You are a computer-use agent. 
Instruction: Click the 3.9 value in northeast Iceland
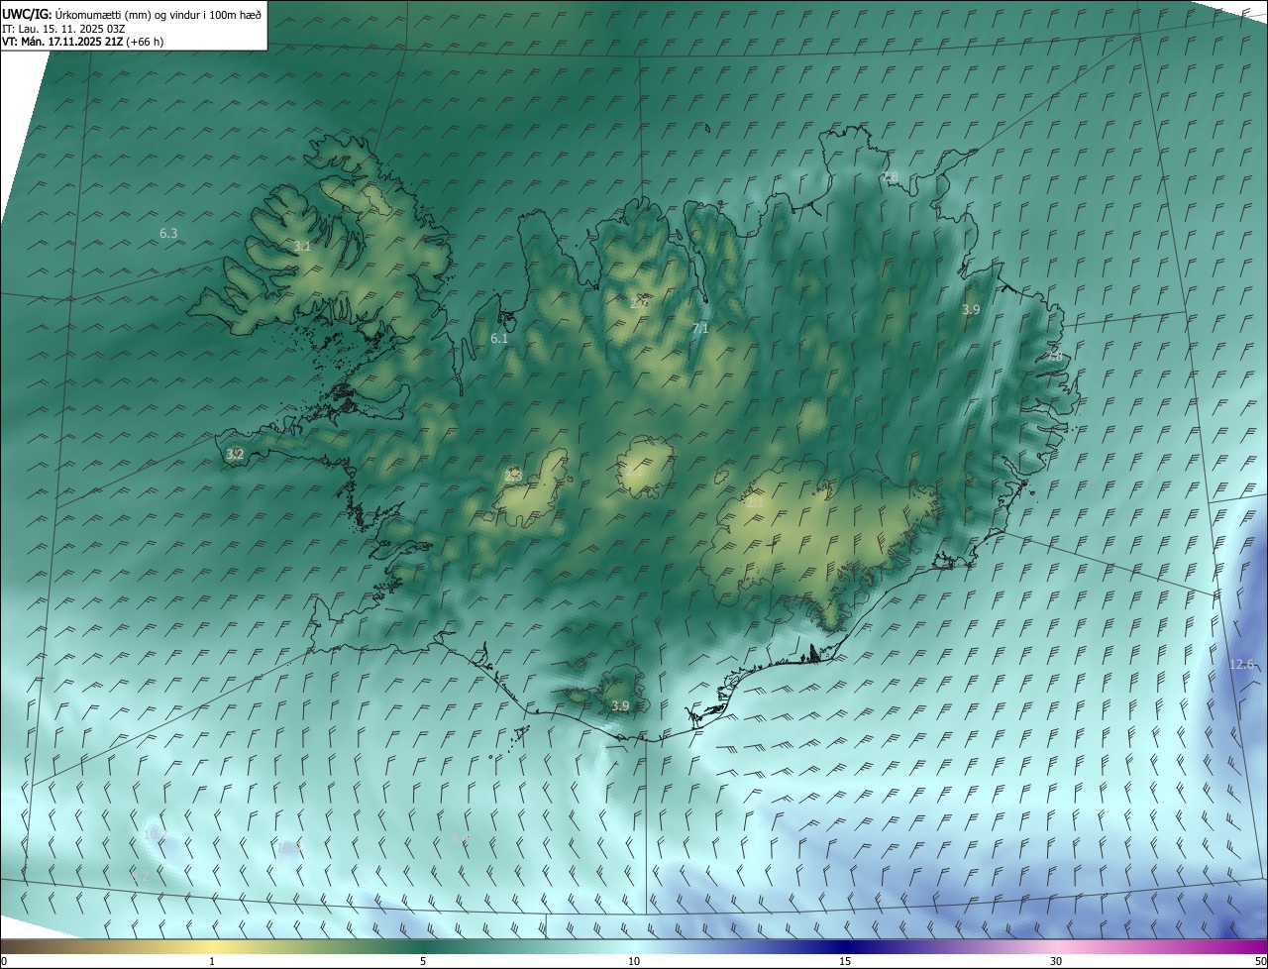971,310
